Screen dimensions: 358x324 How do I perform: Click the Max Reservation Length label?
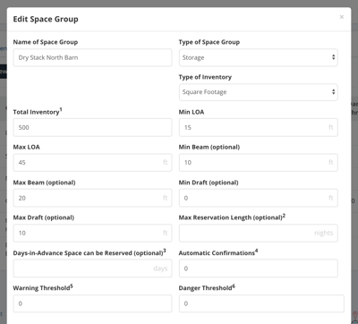click(232, 217)
